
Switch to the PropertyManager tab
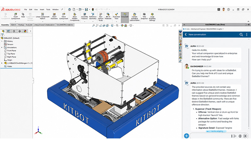tap(9, 31)
